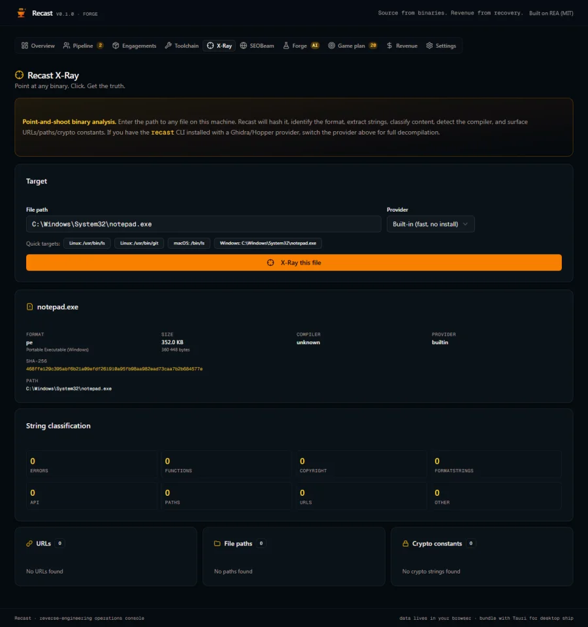This screenshot has width=588, height=627.
Task: Click the Forge AI badge
Action: (315, 46)
